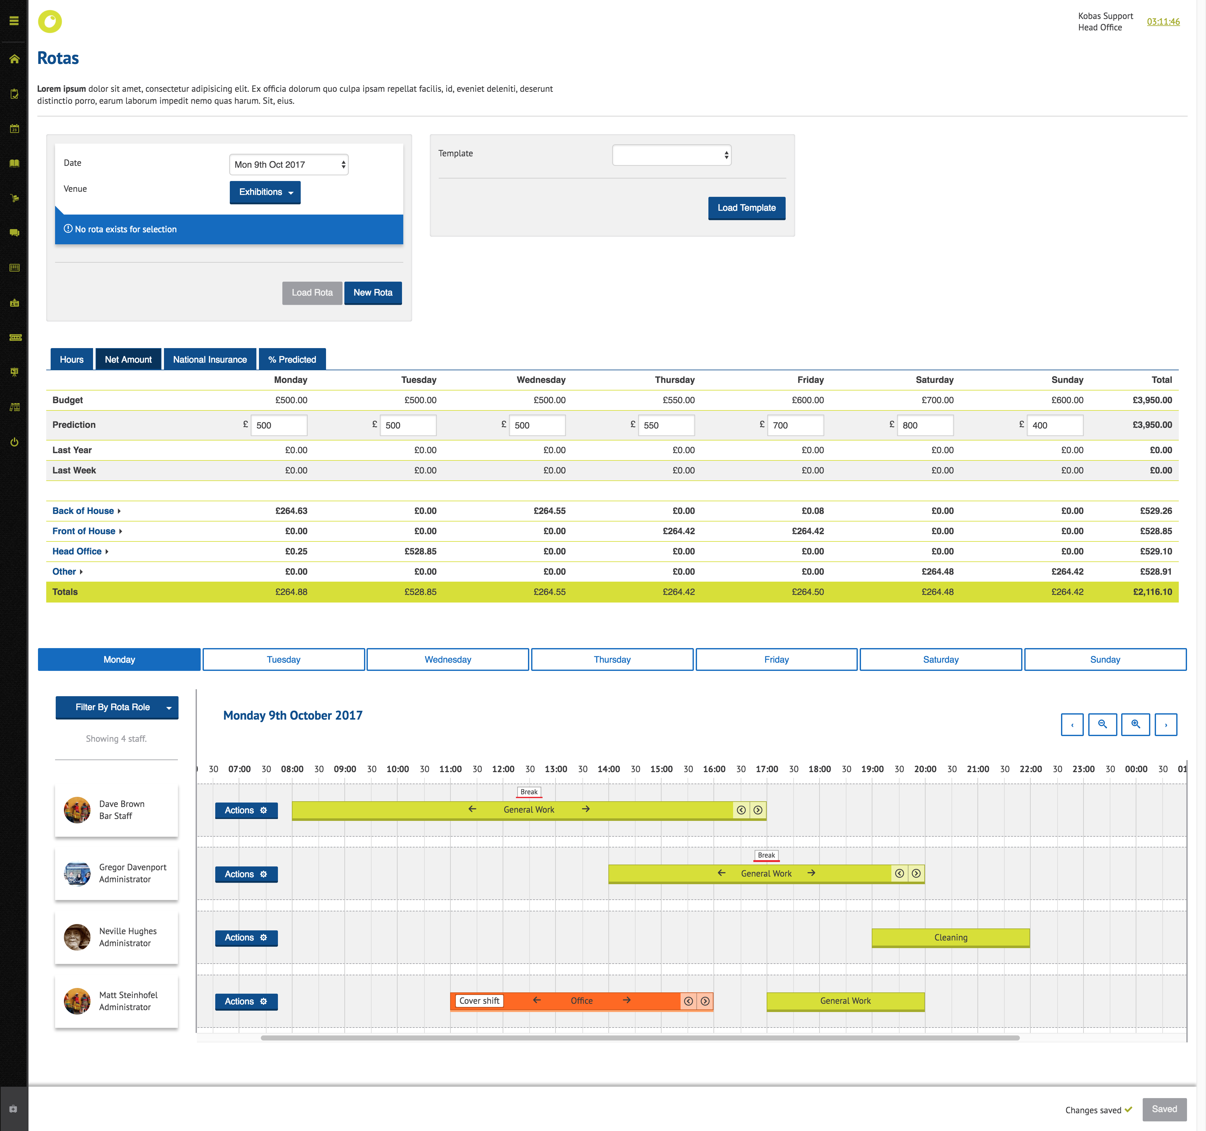Click the trolley delivery sidebar icon
The width and height of the screenshot is (1206, 1131).
click(14, 198)
